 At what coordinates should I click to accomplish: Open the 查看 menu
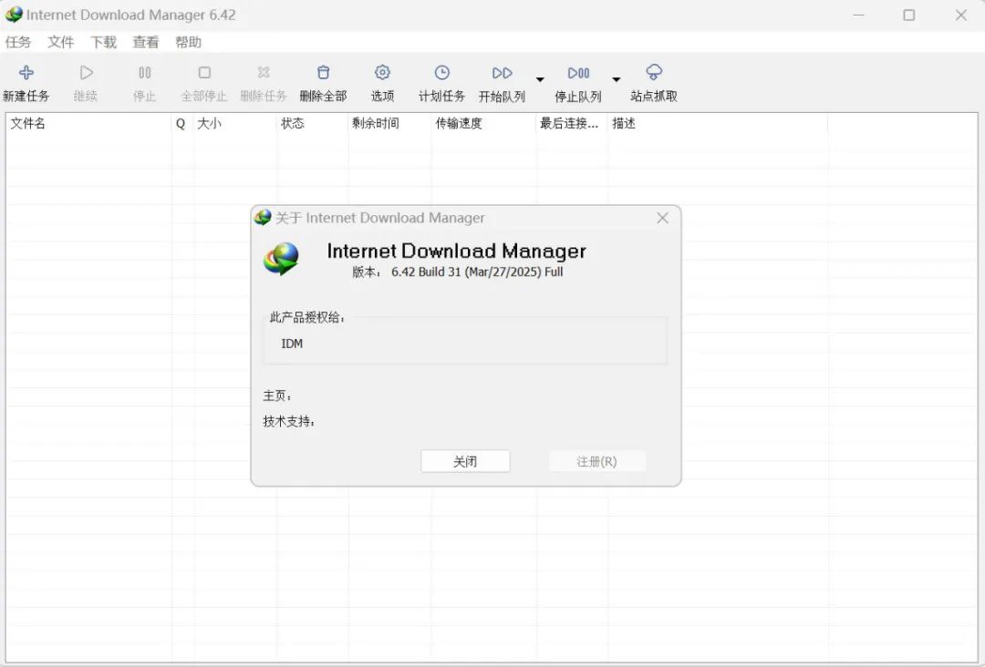[146, 42]
